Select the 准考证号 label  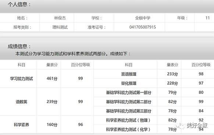click(96, 27)
